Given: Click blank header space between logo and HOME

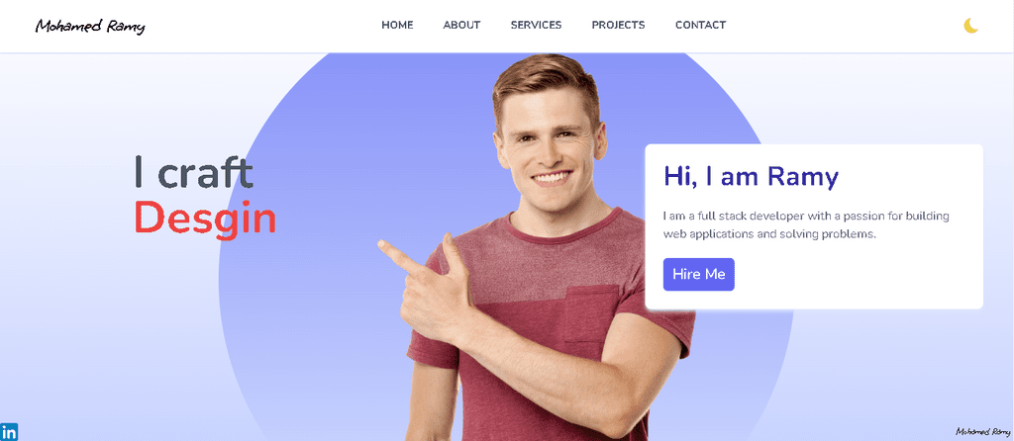Looking at the screenshot, I should 258,26.
